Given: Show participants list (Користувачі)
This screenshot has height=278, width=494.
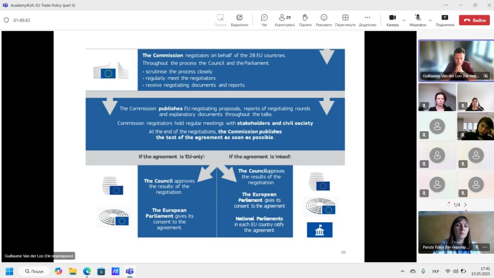Looking at the screenshot, I should point(285,20).
